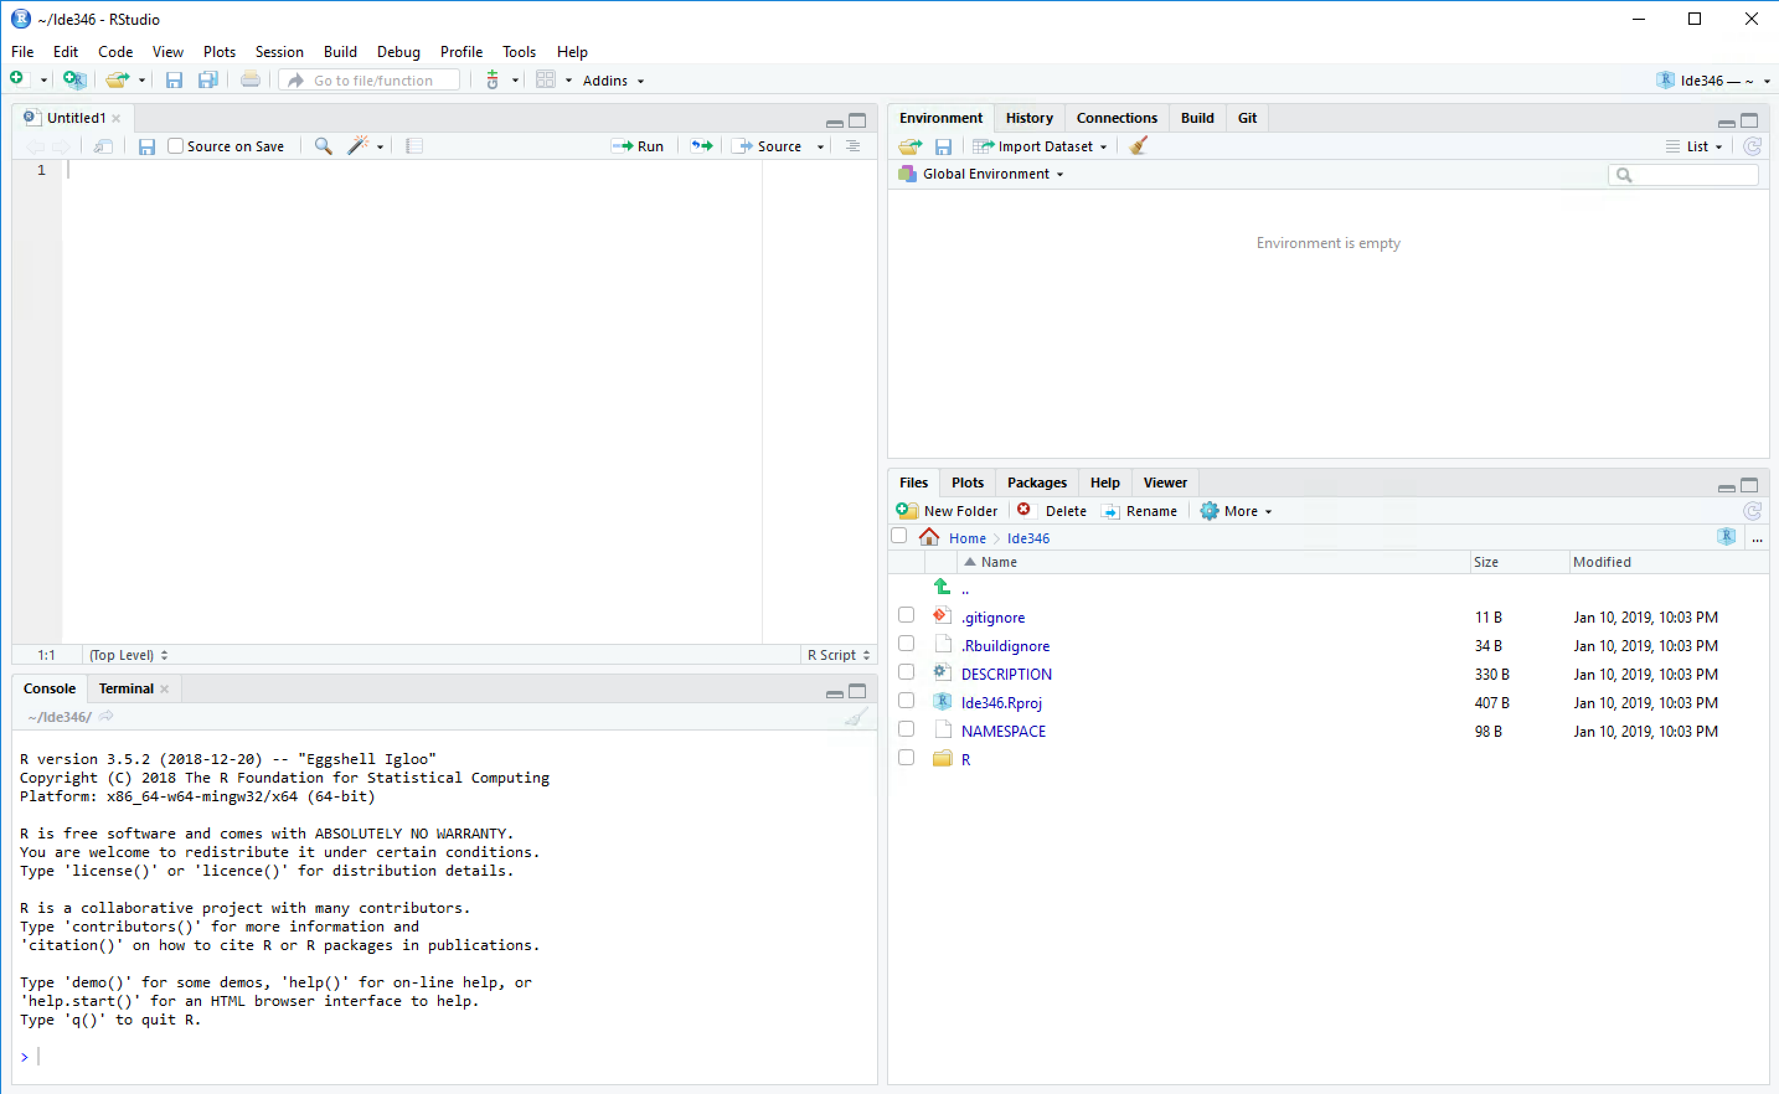
Task: Click the Git version control toolbar icon
Action: [x=493, y=81]
